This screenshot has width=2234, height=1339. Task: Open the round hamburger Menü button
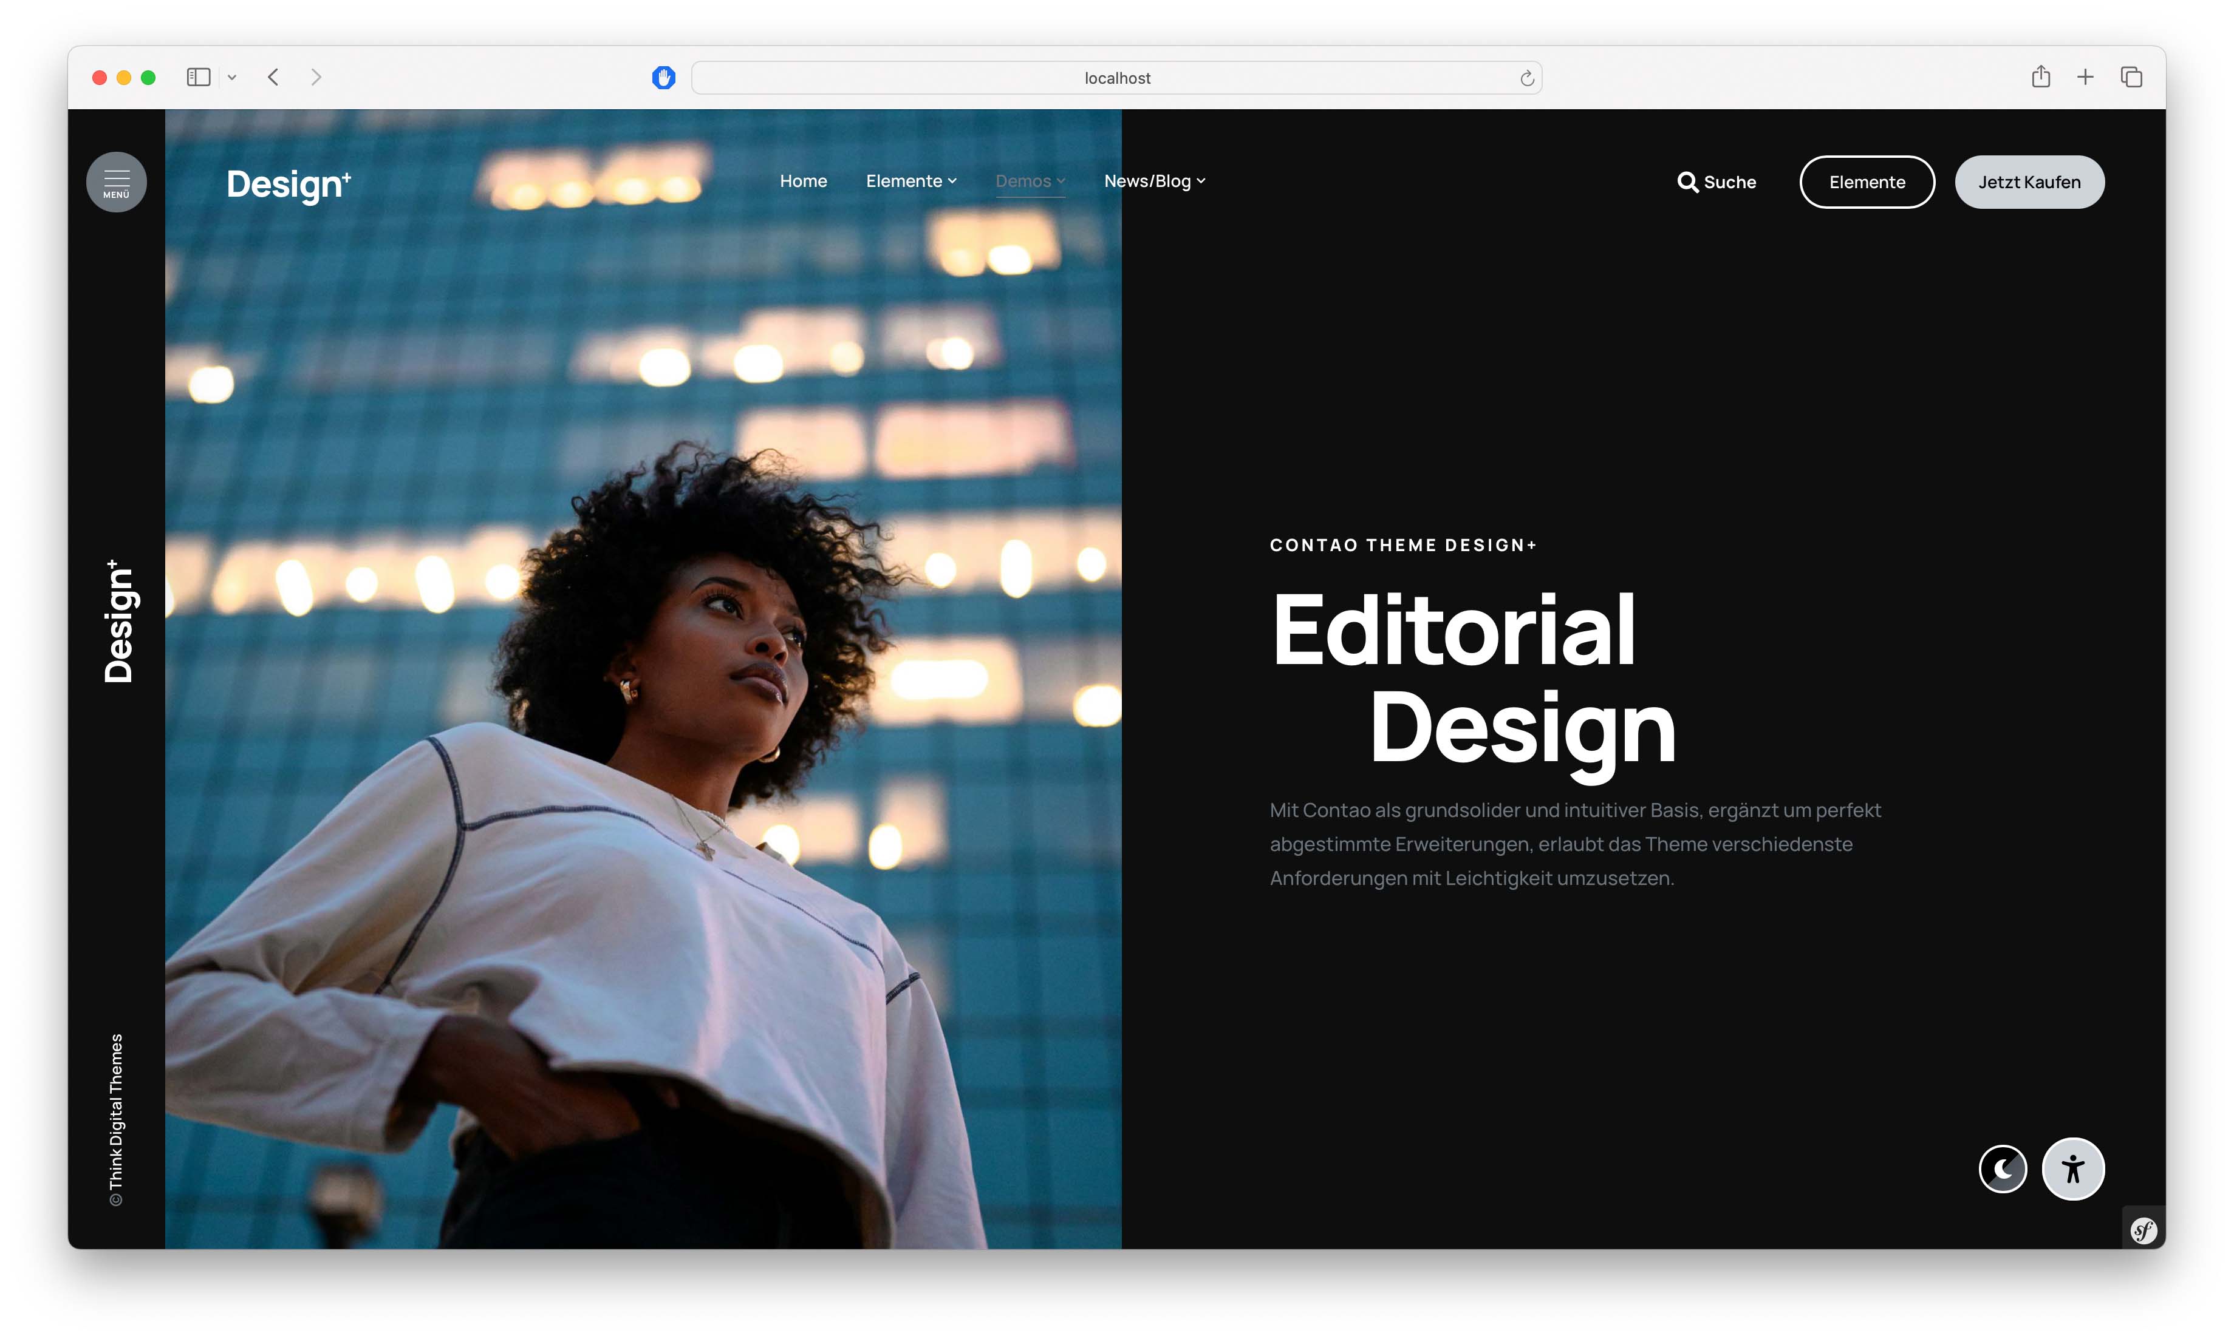point(117,182)
